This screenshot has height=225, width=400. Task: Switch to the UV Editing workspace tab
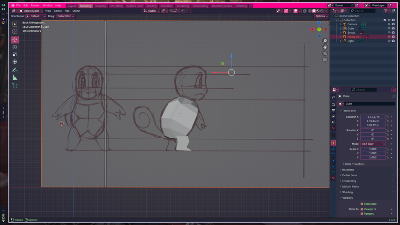click(116, 6)
